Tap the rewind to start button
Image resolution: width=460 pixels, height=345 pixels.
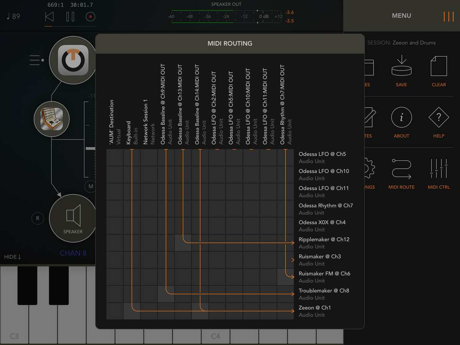point(49,17)
